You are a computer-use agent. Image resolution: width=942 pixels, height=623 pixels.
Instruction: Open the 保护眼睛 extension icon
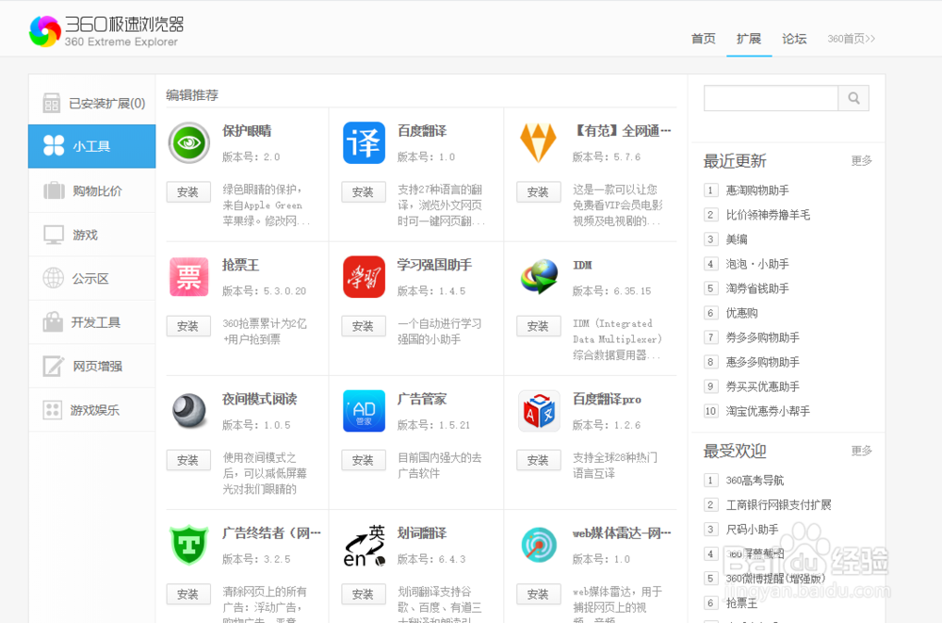coord(188,143)
